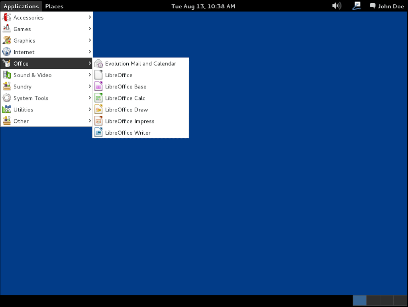Click the Other category icon
Viewport: 408px width, 307px height.
tap(7, 121)
